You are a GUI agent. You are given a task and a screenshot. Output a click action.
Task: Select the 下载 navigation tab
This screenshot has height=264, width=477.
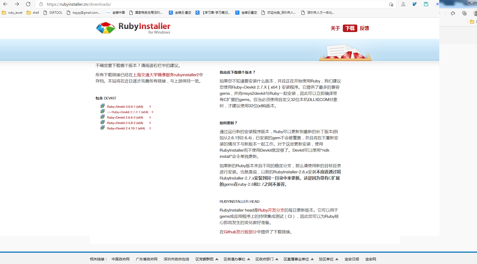[x=350, y=28]
